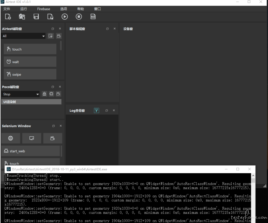Click the globe browser icon in Selenium Window
Image resolution: width=268 pixels, height=223 pixels.
[11, 138]
